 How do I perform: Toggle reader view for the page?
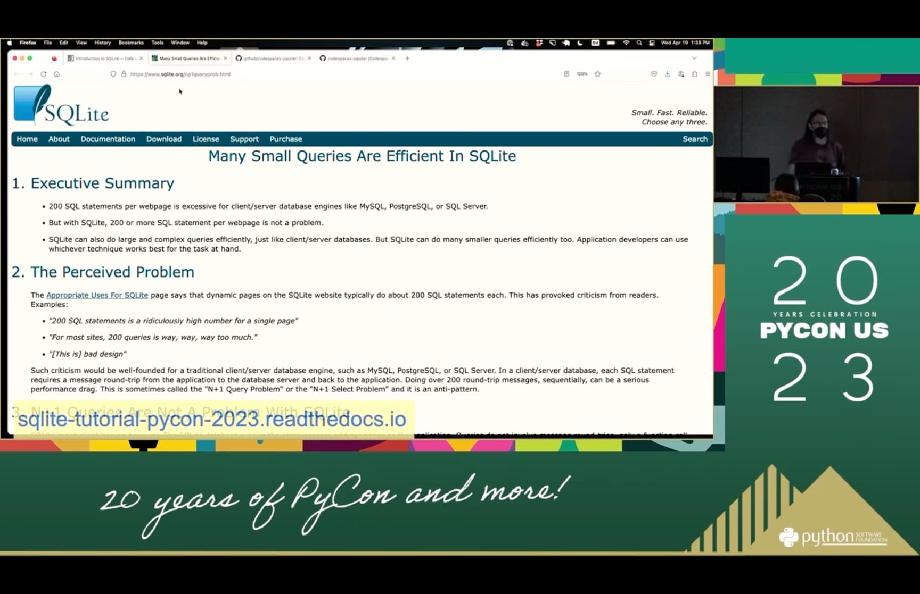click(566, 74)
